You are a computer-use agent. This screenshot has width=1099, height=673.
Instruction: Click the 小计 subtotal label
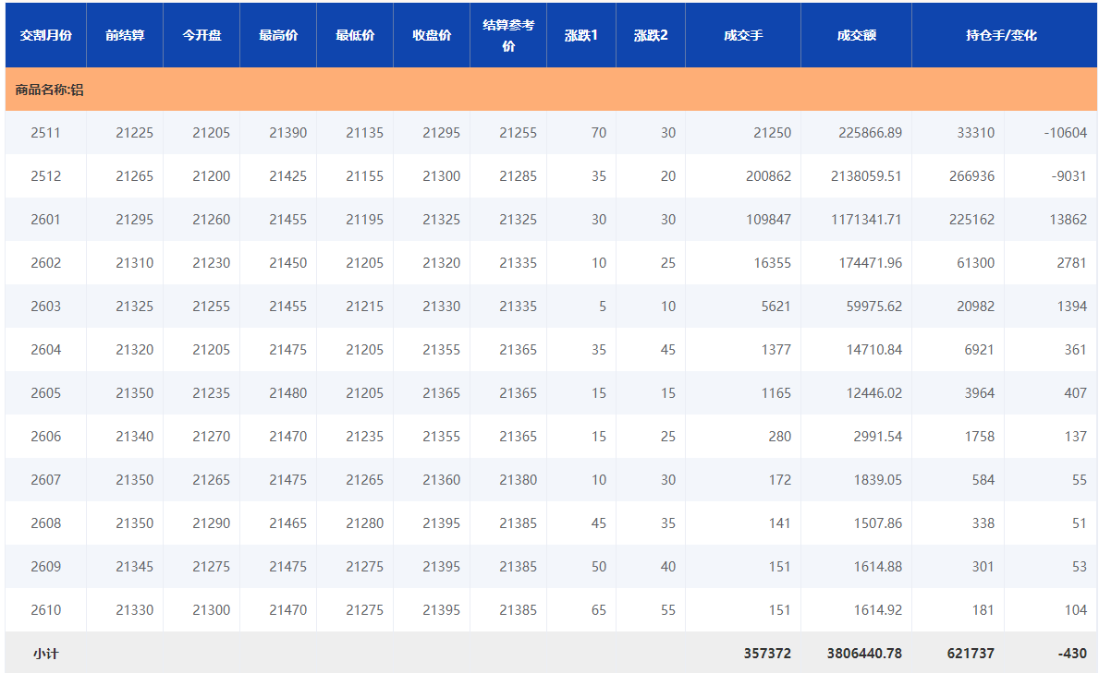pyautogui.click(x=45, y=654)
